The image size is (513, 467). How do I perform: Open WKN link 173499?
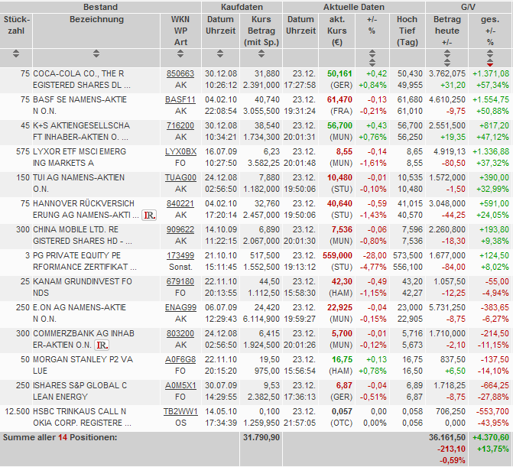pos(180,255)
